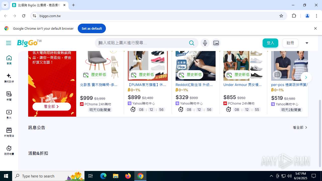Click Set as default button
This screenshot has height=181, width=322.
point(92,28)
